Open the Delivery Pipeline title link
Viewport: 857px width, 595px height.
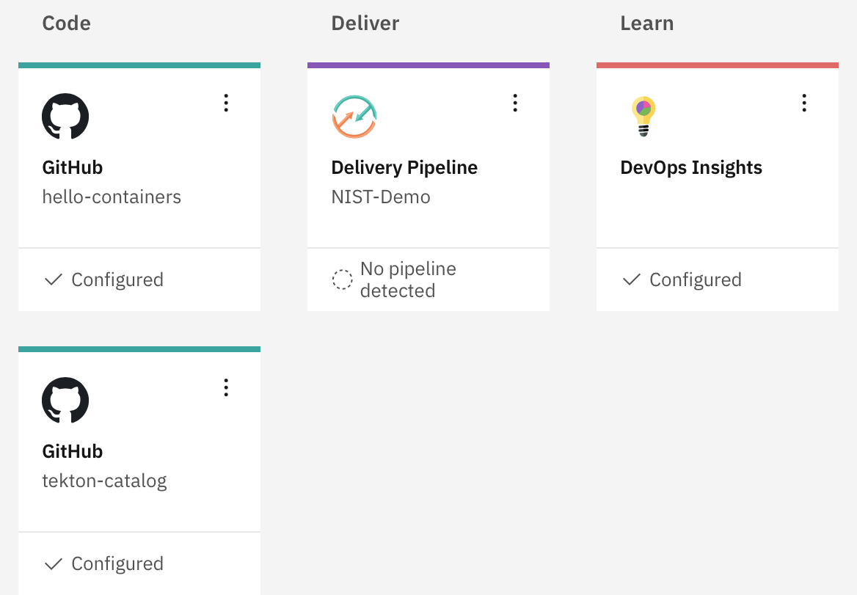pyautogui.click(x=404, y=167)
